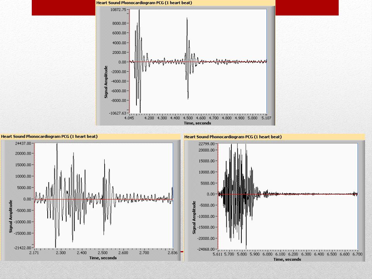Click the -10627.63 amplitude minimum label

[117, 113]
